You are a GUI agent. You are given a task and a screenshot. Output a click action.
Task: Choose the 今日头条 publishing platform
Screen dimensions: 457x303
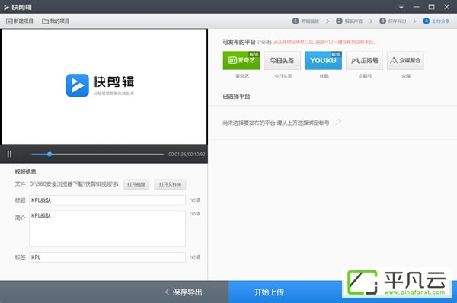click(x=282, y=60)
